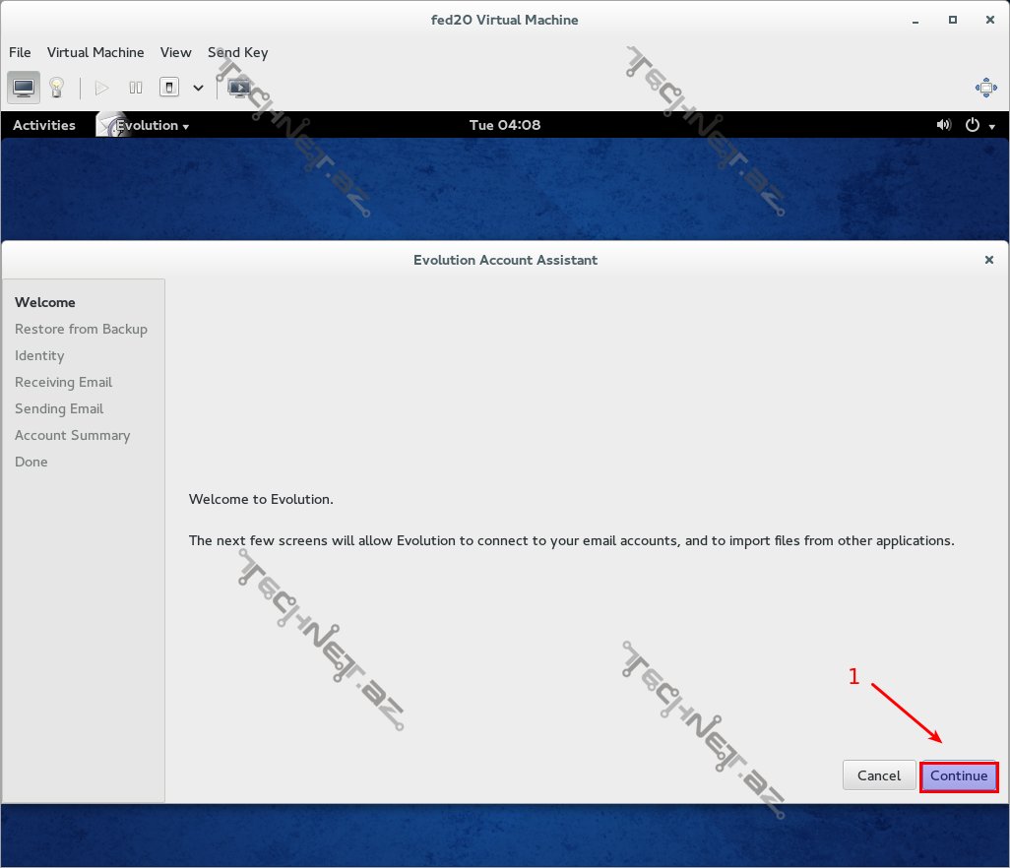Screen dimensions: 1010x868
Task: Cancel the Evolution Account Assistant
Action: (x=878, y=775)
